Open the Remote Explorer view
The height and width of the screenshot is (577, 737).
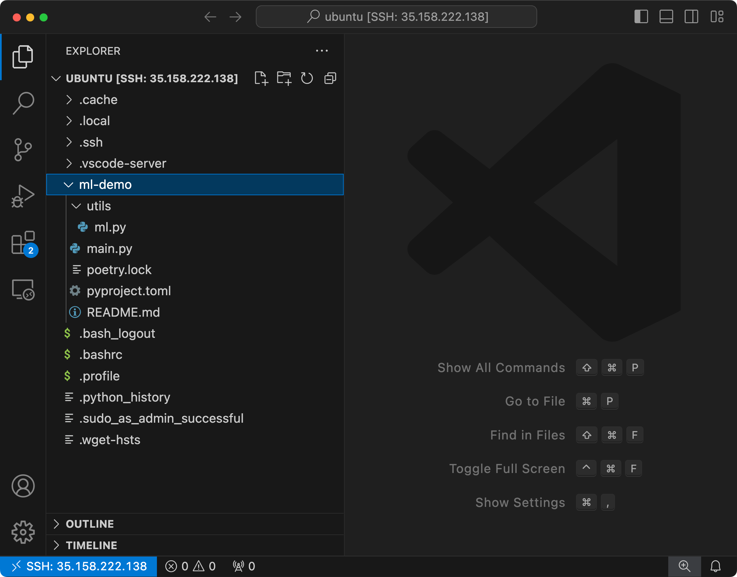(23, 290)
